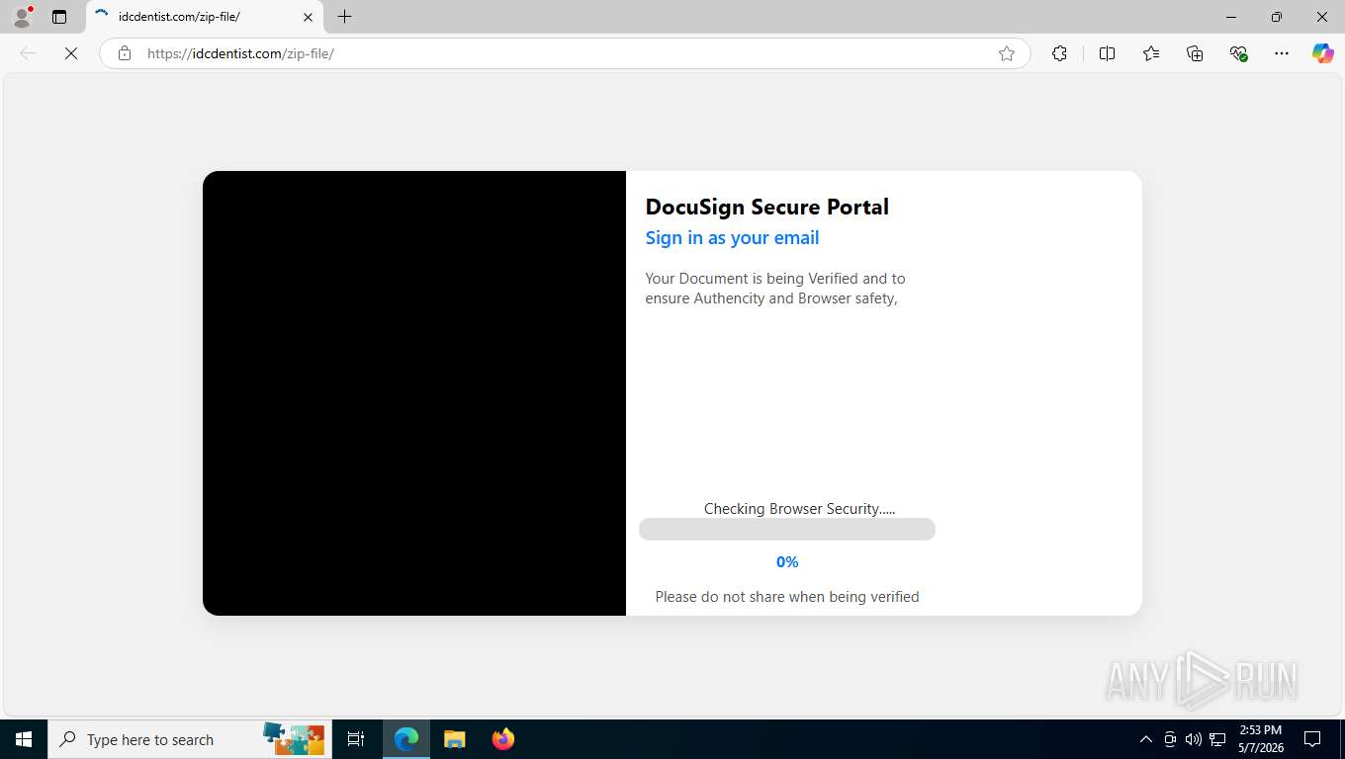Close the Edge window
Viewport: 1345px width, 759px height.
1322,17
